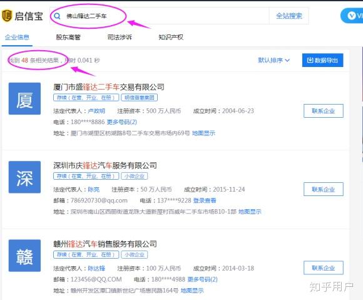363x300 pixels.
Task: Expand the 默认排序 sort dropdown
Action: 274,60
